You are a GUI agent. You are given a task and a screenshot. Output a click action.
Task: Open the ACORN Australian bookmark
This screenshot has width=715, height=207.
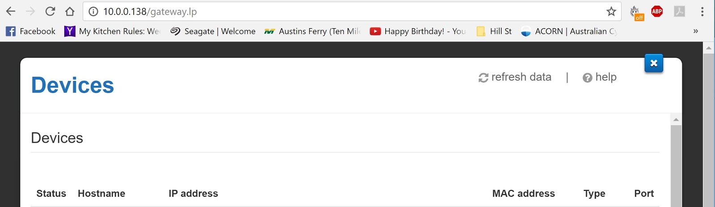(x=569, y=31)
